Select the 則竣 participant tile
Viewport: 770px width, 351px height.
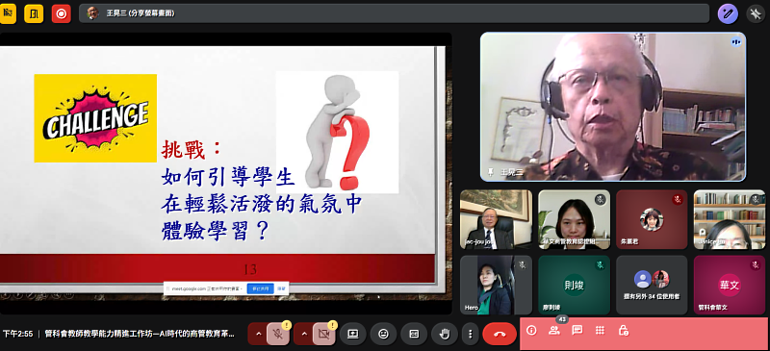[x=574, y=285]
